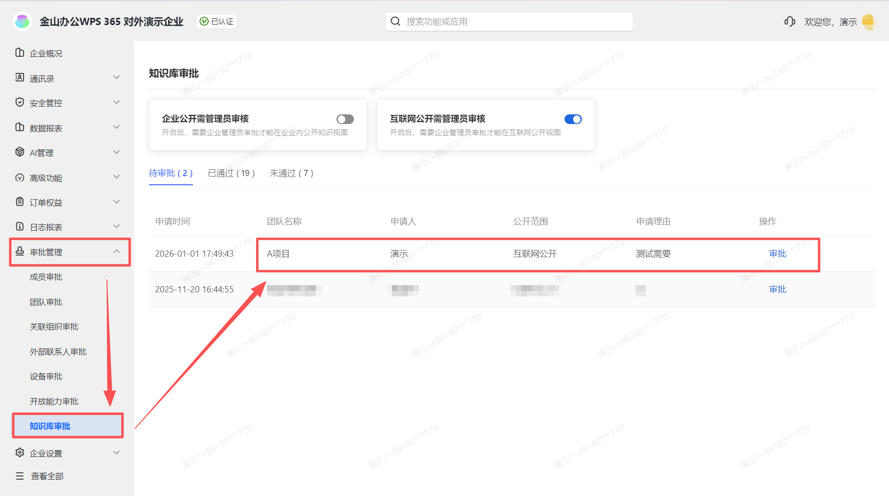Viewport: 889px width, 496px height.
Task: Open 设备审批 in sidebar
Action: pos(46,376)
